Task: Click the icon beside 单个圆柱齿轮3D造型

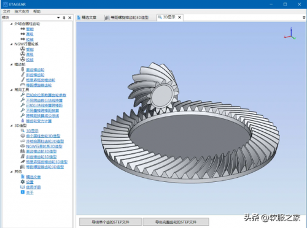Action: tap(23, 135)
